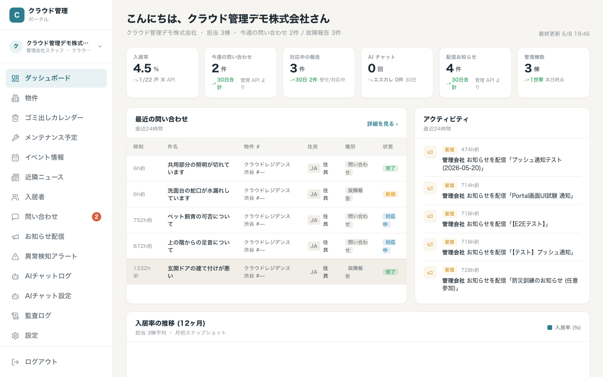Click the 入居率の推移 (12ヶ月) heading
The image size is (603, 377).
pyautogui.click(x=170, y=323)
